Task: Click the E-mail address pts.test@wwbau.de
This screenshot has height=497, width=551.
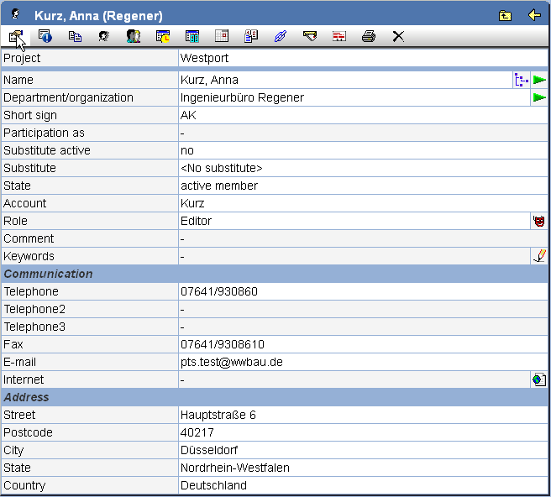Action: 231,362
